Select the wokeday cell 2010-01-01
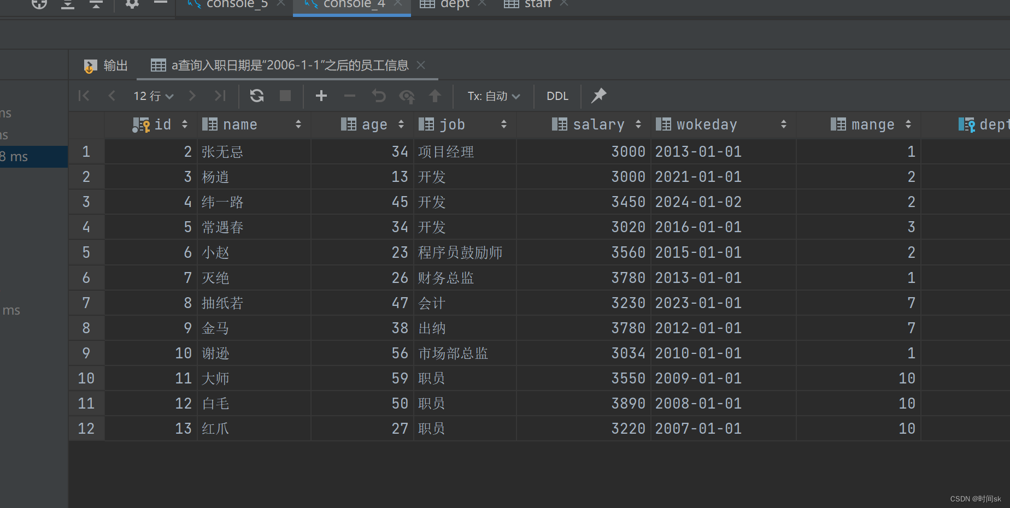 tap(724, 353)
